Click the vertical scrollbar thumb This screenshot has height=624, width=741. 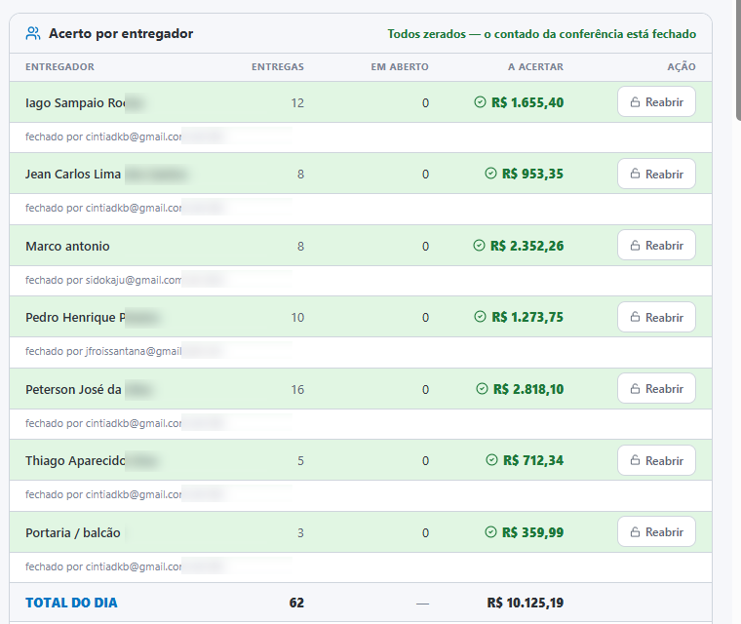click(738, 60)
